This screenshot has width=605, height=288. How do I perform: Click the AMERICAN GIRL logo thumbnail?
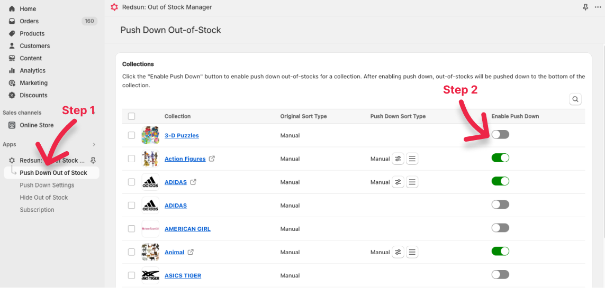click(150, 229)
